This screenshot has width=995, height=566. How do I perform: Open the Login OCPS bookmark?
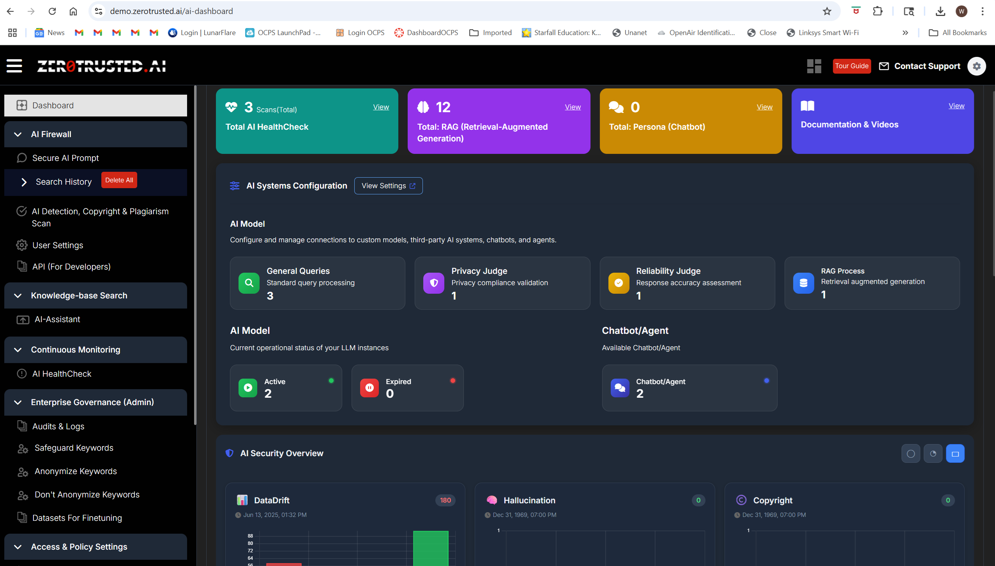[360, 33]
